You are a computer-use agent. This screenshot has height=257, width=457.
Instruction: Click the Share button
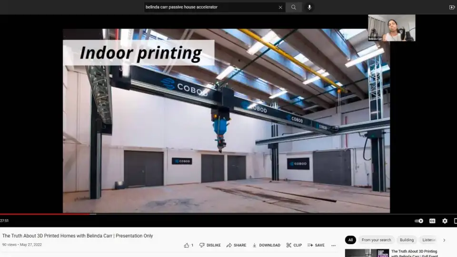pyautogui.click(x=236, y=245)
